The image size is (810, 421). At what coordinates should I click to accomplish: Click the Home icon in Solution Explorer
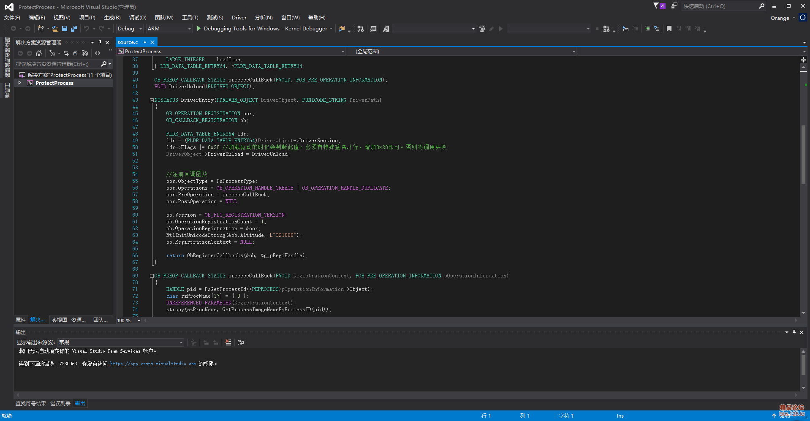(39, 53)
